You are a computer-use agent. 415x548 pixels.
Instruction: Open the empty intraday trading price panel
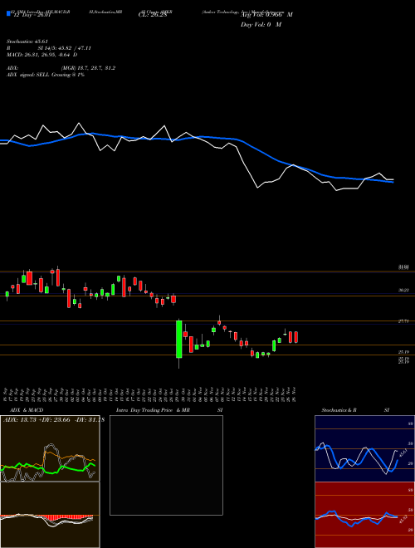click(x=166, y=465)
